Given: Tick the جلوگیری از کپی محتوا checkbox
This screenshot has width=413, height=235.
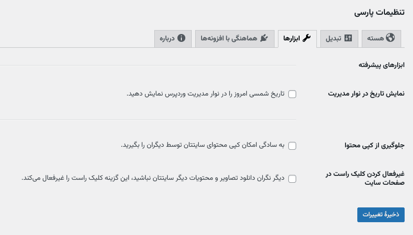Looking at the screenshot, I should [292, 145].
